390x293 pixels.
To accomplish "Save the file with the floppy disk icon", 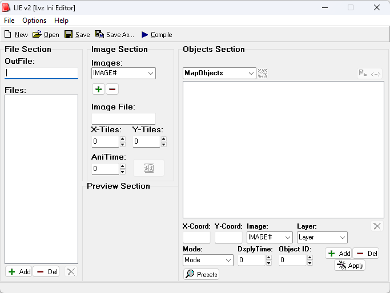I will click(x=69, y=34).
